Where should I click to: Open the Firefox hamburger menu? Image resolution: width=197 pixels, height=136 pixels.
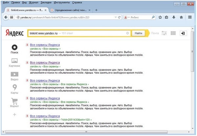click(x=189, y=17)
